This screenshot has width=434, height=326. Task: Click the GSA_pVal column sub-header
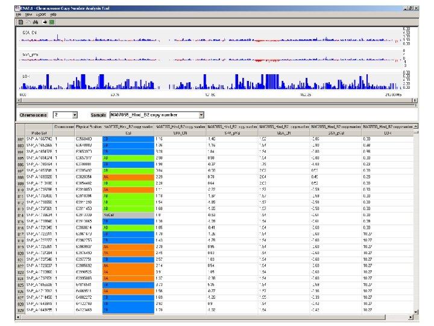[x=336, y=133]
